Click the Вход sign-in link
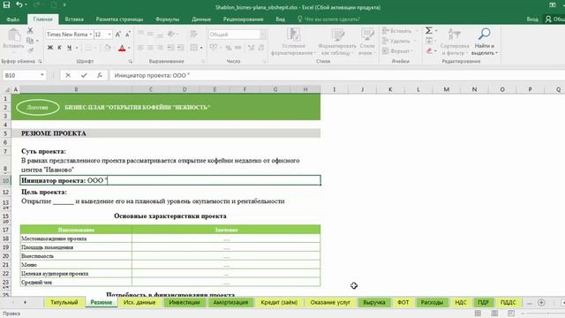The height and width of the screenshot is (318, 565). click(532, 19)
